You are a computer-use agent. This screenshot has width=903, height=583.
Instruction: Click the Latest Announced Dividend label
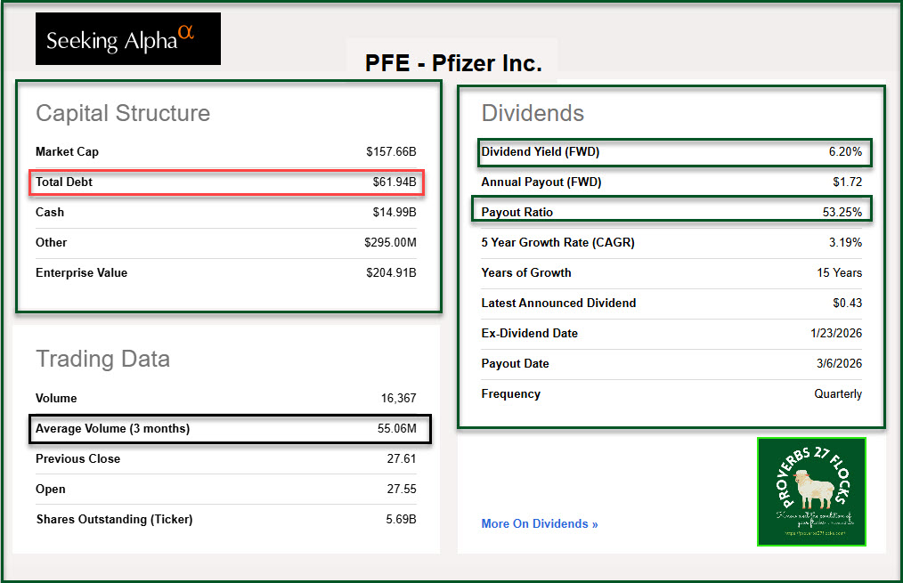click(558, 304)
